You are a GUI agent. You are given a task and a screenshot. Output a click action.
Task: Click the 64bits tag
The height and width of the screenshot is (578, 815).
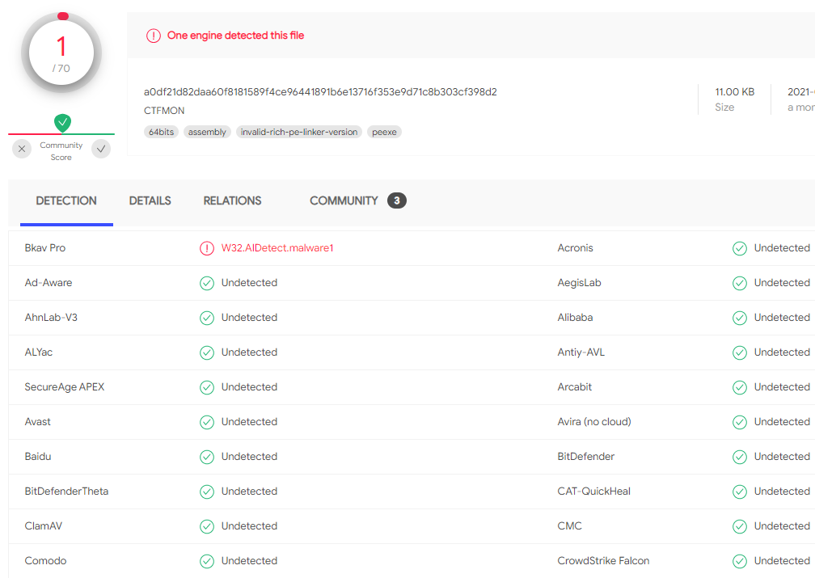(x=161, y=132)
